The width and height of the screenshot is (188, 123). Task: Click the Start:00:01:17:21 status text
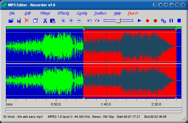tap(128, 117)
